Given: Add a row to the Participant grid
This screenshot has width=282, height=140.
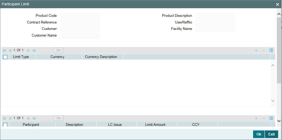Looking at the screenshot, I should coord(256,118).
